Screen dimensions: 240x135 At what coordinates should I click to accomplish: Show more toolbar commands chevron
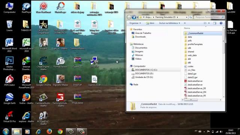(185, 23)
